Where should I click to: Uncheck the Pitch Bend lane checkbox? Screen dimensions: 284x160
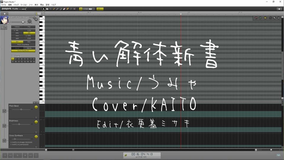(4, 111)
